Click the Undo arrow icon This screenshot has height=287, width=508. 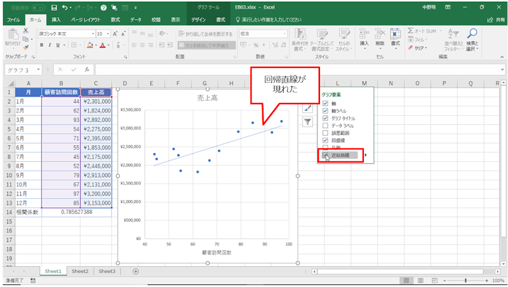click(65, 7)
